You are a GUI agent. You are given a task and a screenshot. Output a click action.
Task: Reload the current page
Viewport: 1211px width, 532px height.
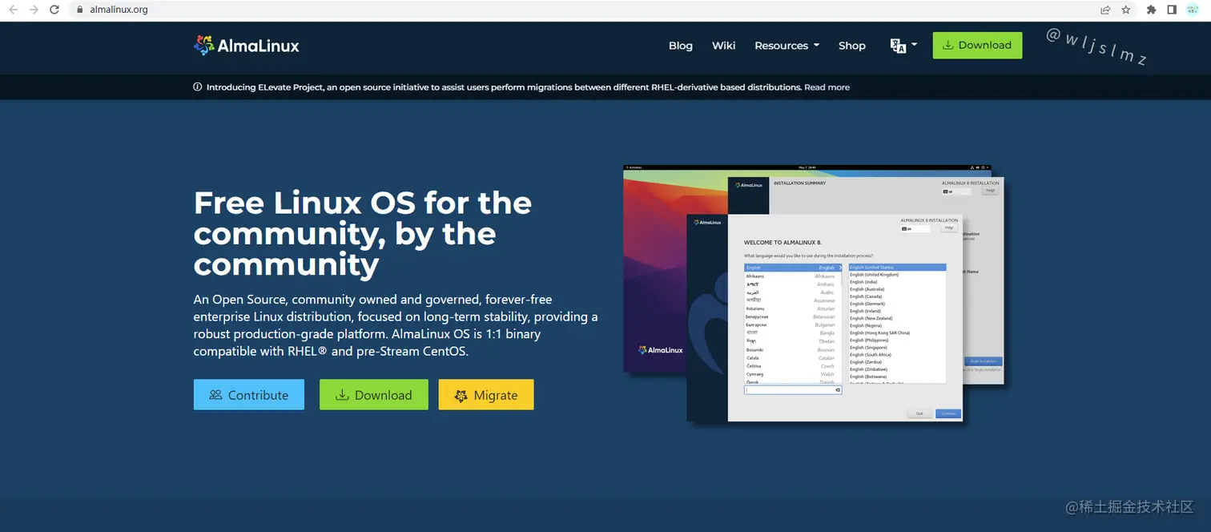point(54,10)
